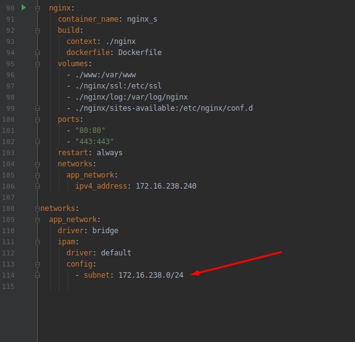Click the driver value bridge
Viewport: 355px width, 342px height.
(x=105, y=231)
